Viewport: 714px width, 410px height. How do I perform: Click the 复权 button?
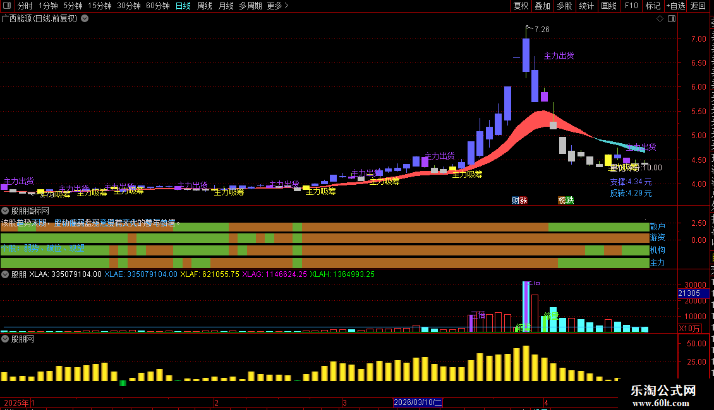[x=521, y=6]
